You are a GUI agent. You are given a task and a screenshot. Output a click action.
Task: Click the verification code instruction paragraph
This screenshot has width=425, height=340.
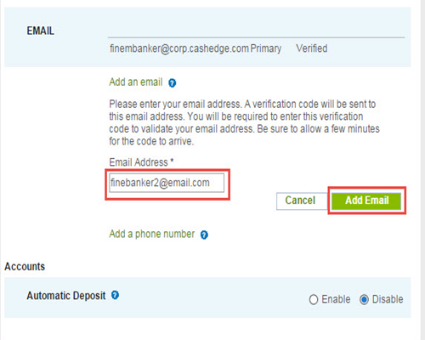(244, 122)
